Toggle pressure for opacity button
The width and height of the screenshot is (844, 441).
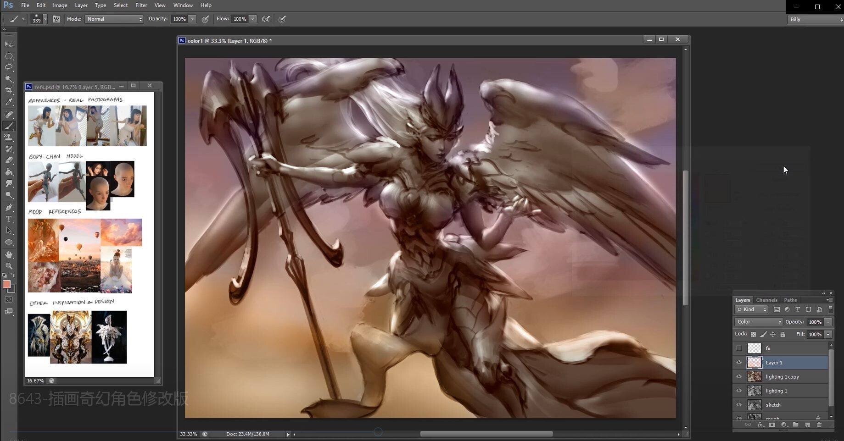206,19
